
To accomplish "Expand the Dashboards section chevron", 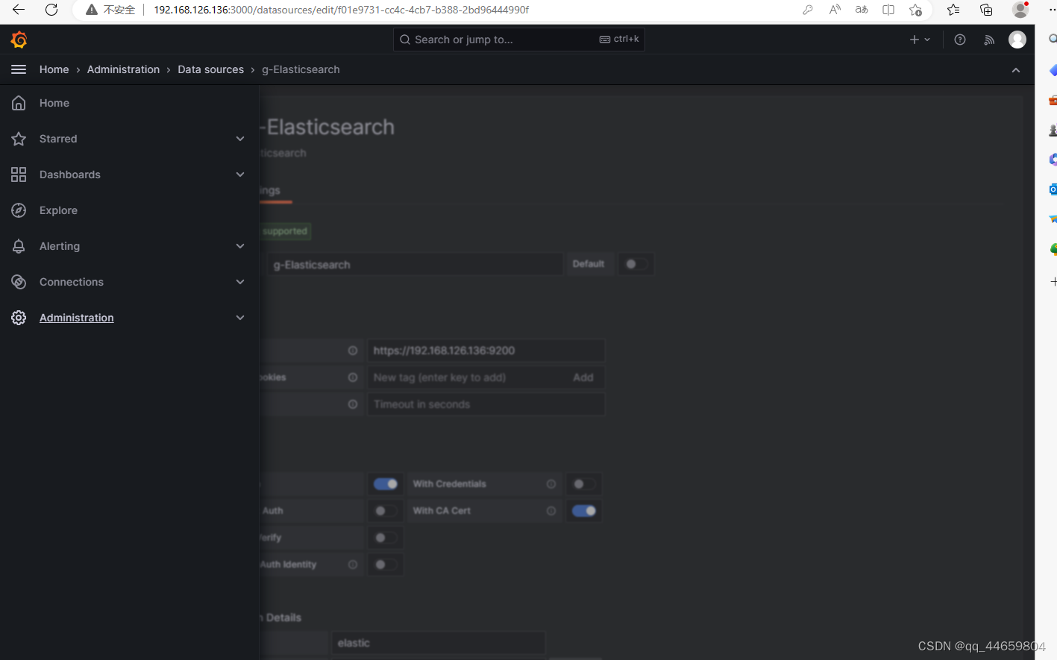I will [240, 175].
